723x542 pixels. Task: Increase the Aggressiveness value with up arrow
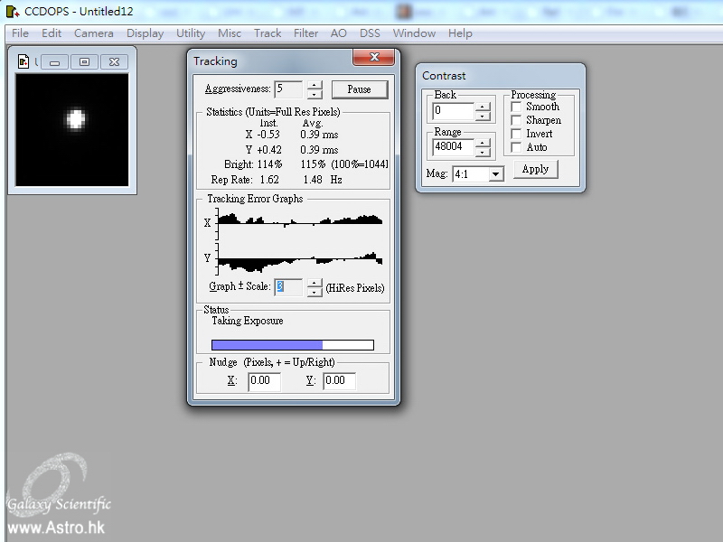(314, 85)
